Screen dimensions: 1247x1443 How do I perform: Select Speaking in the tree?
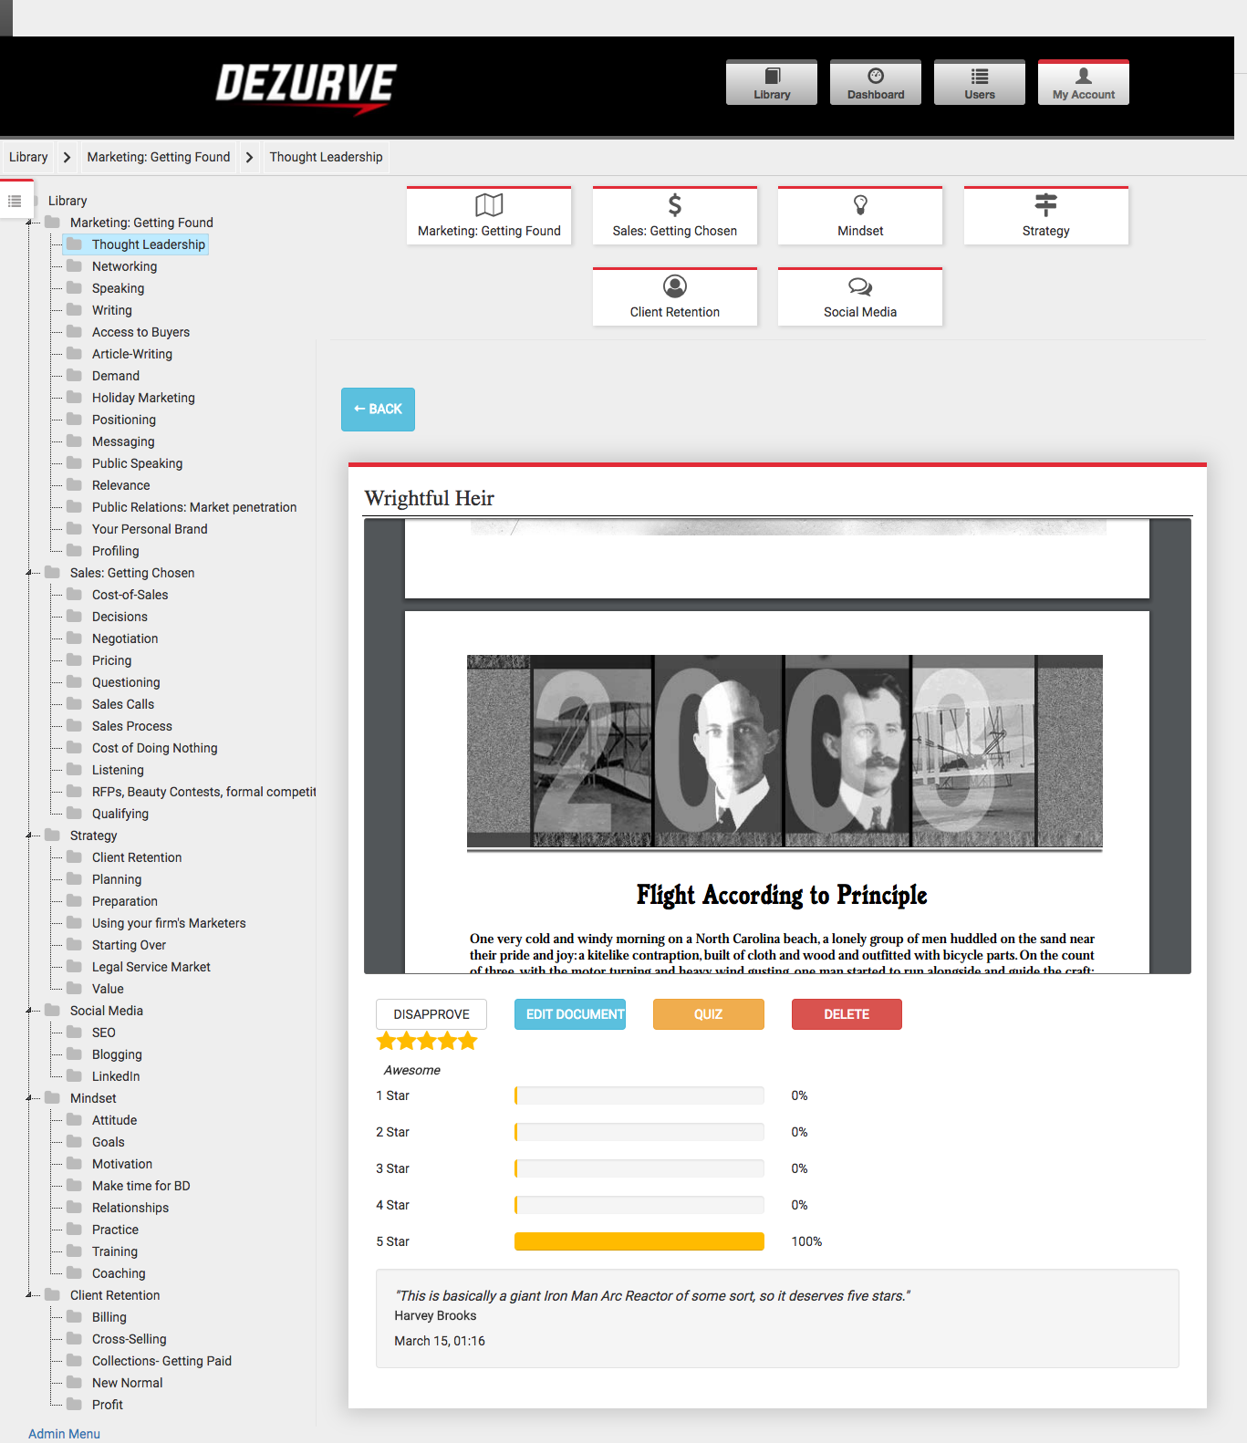point(118,288)
